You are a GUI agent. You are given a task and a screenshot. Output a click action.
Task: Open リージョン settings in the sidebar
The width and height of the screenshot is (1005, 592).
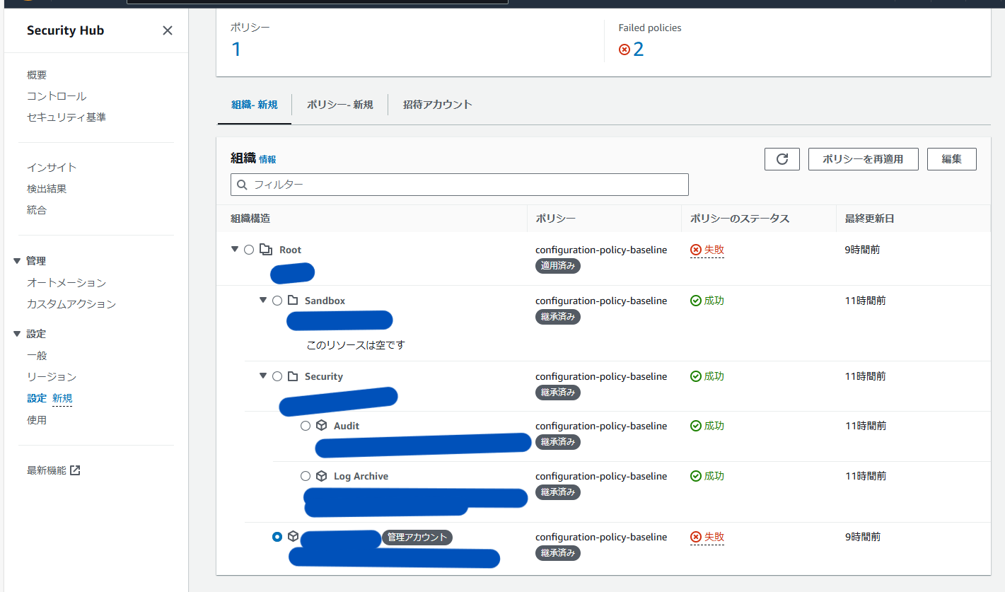(52, 377)
